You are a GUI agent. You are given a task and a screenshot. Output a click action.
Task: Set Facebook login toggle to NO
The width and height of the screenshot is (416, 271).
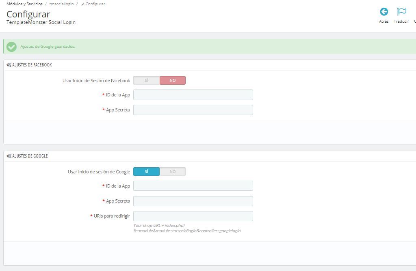click(172, 81)
